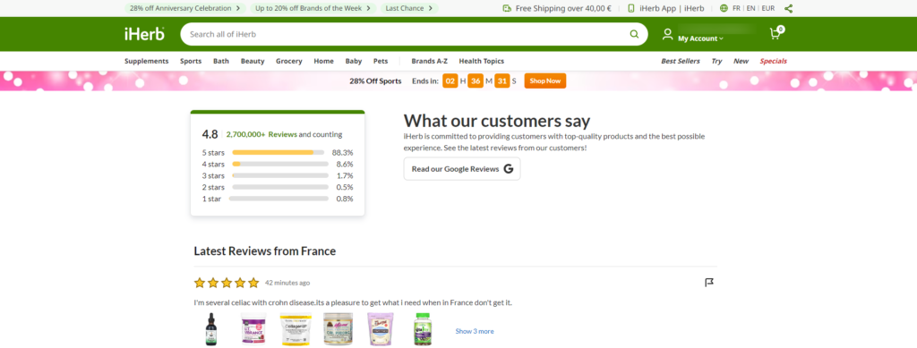Click the account person icon

[667, 34]
